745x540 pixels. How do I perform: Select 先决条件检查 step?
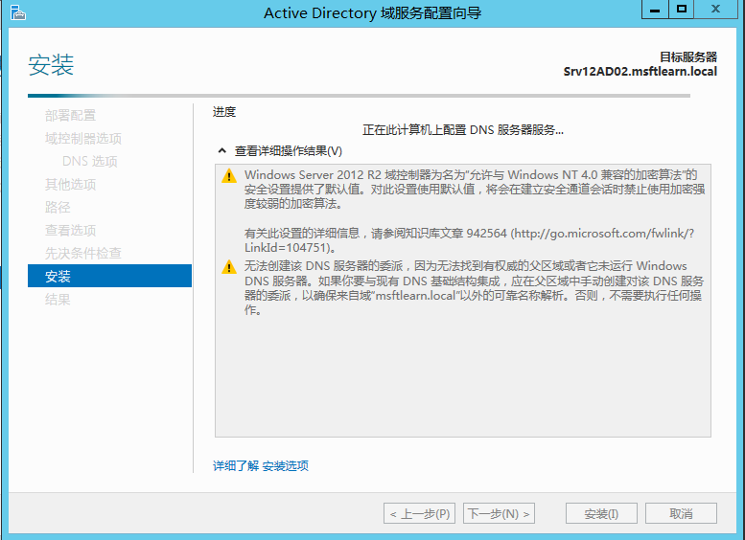pyautogui.click(x=83, y=253)
